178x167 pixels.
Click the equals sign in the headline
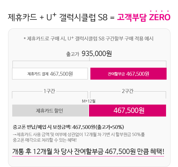(x=112, y=17)
